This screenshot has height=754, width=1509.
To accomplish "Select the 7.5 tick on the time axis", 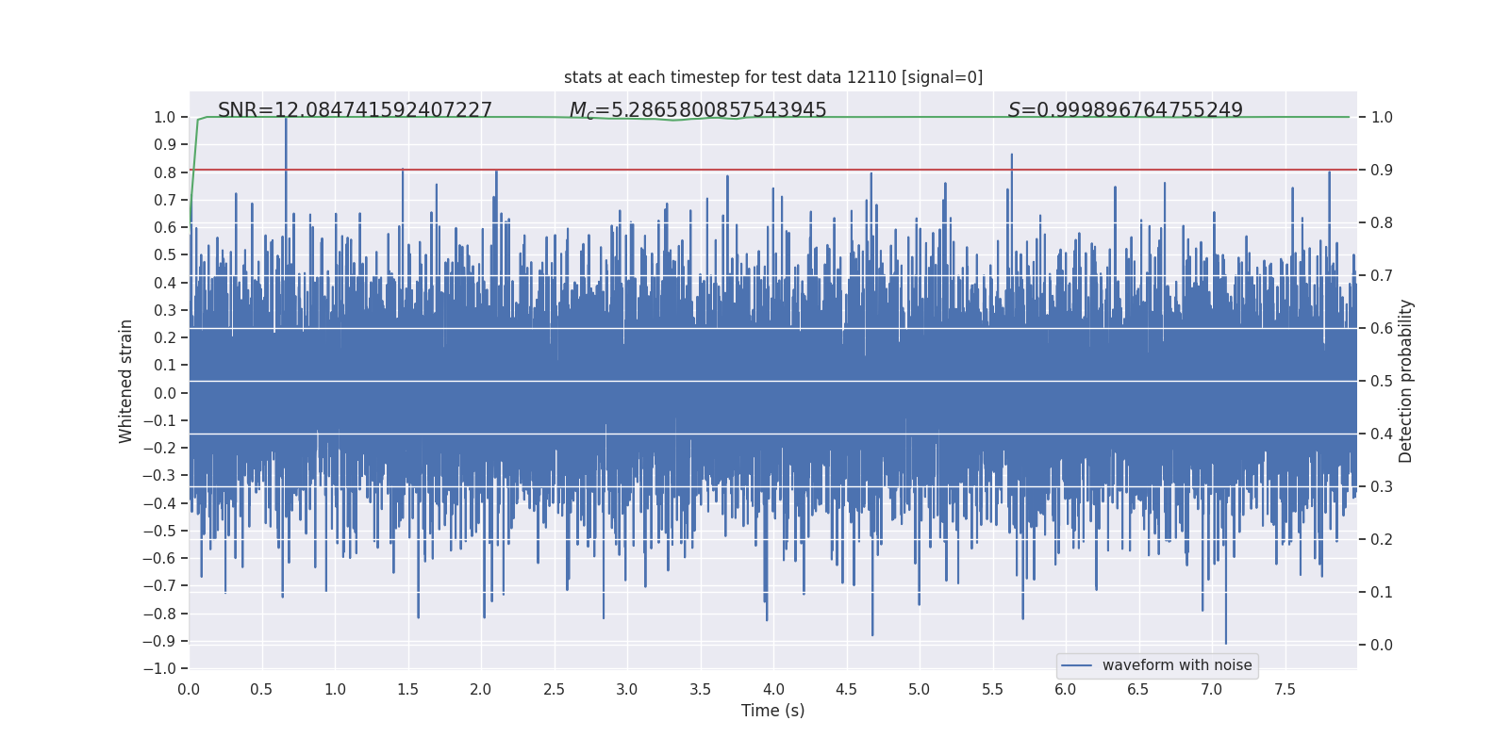I will click(x=1285, y=689).
